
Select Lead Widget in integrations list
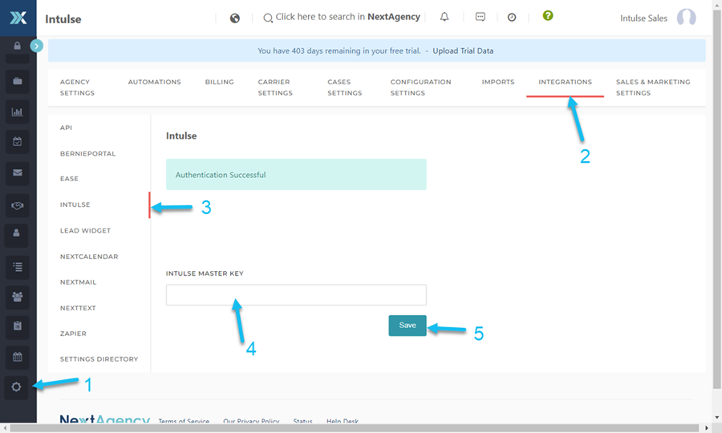(85, 231)
